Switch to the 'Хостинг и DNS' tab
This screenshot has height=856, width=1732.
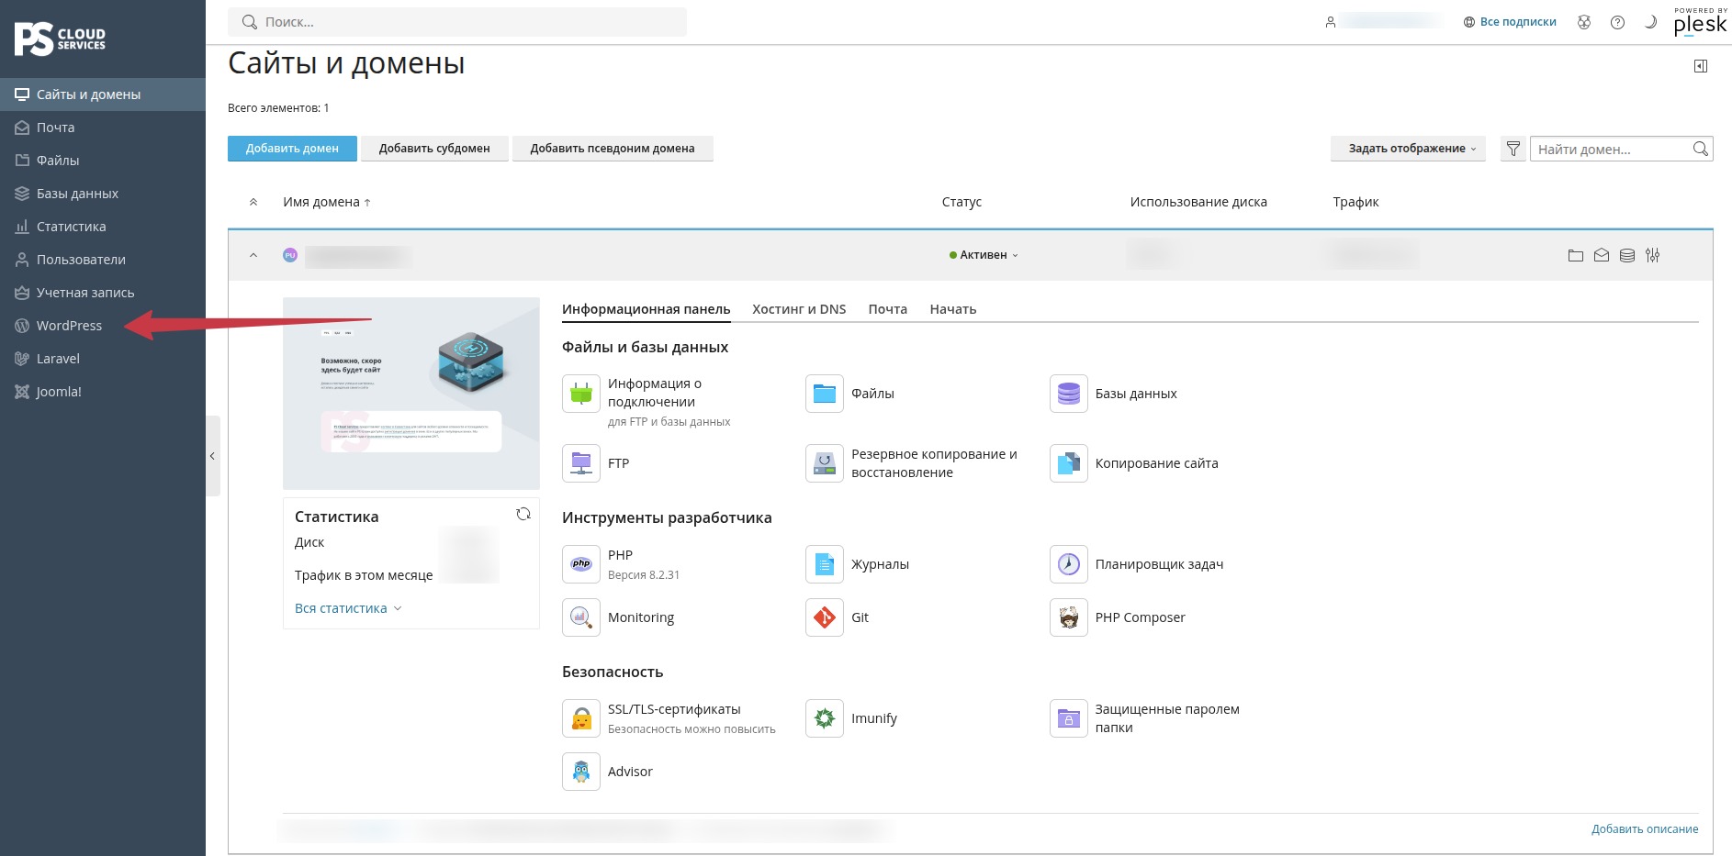point(799,309)
